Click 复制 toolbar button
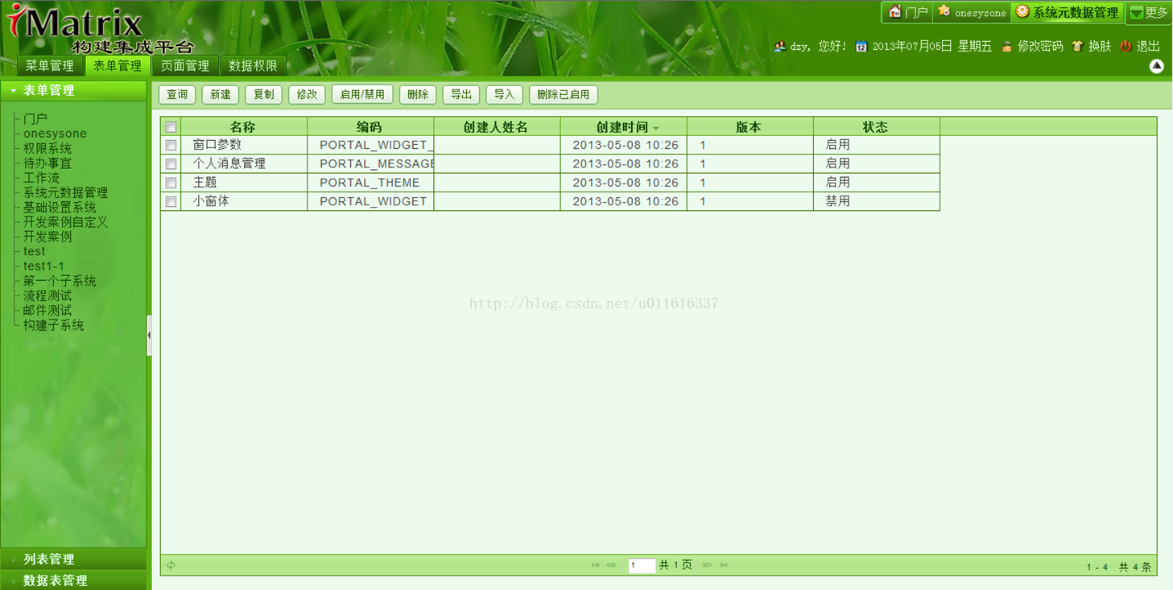Image resolution: width=1173 pixels, height=590 pixels. click(263, 94)
